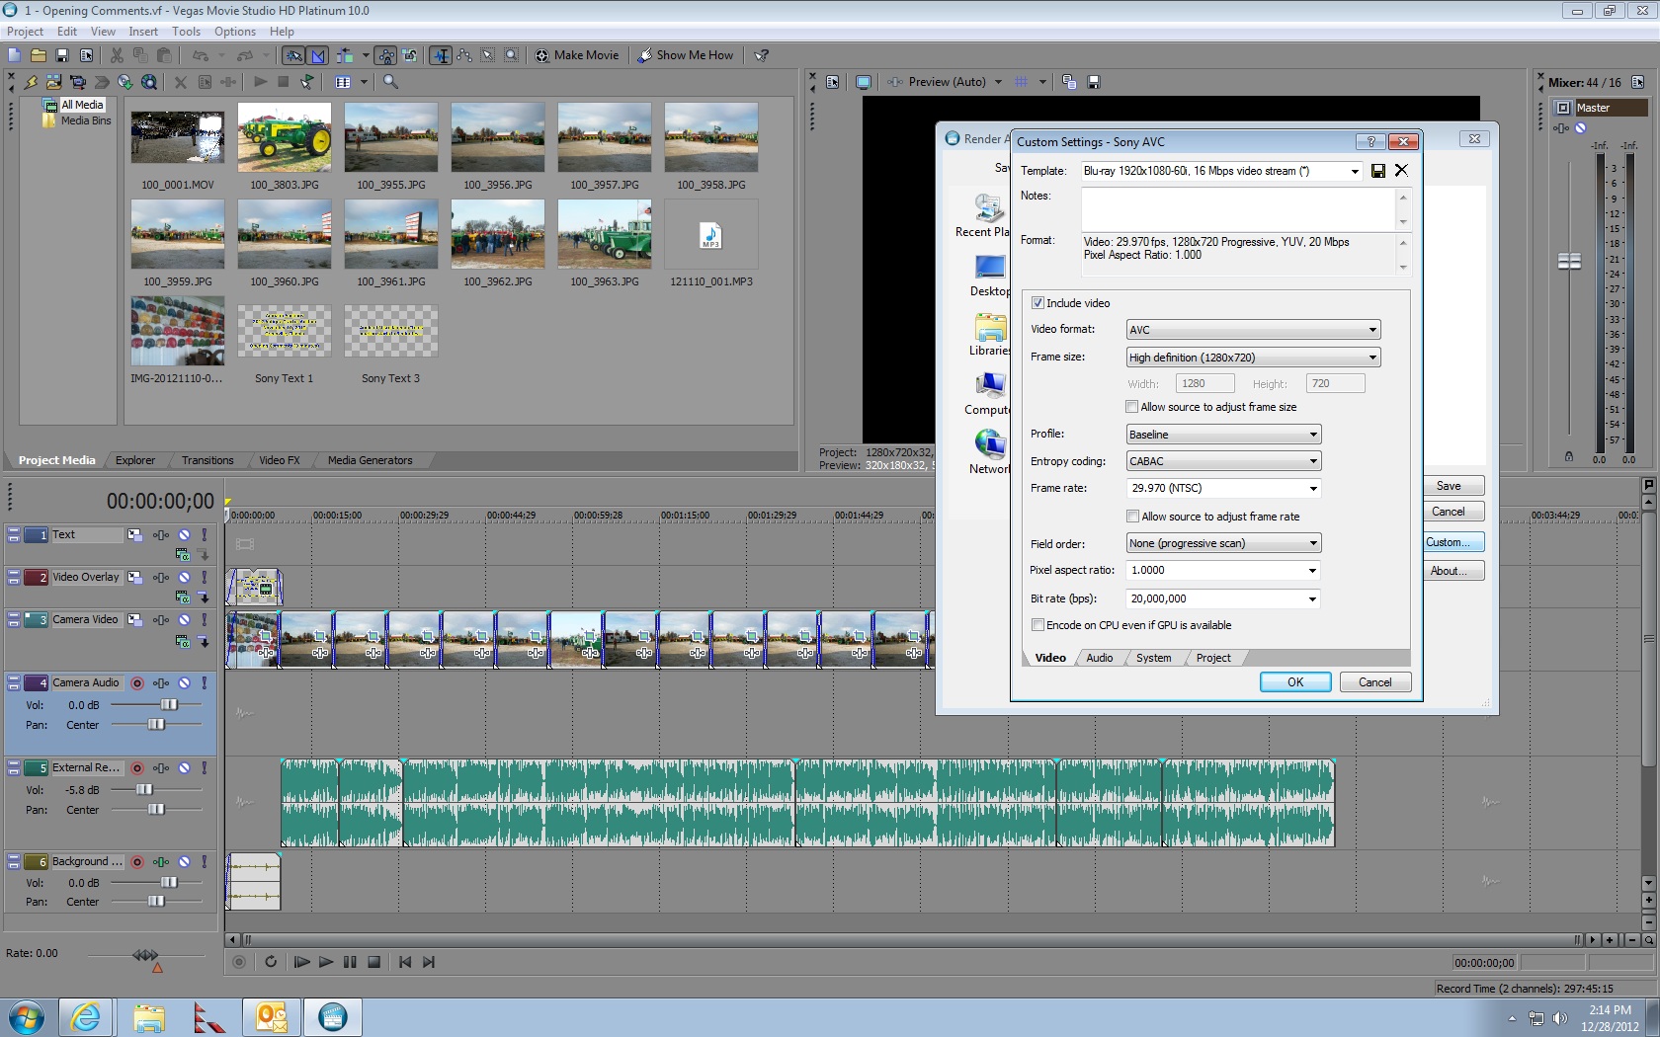Switch to the System tab in Custom Settings

(x=1153, y=658)
